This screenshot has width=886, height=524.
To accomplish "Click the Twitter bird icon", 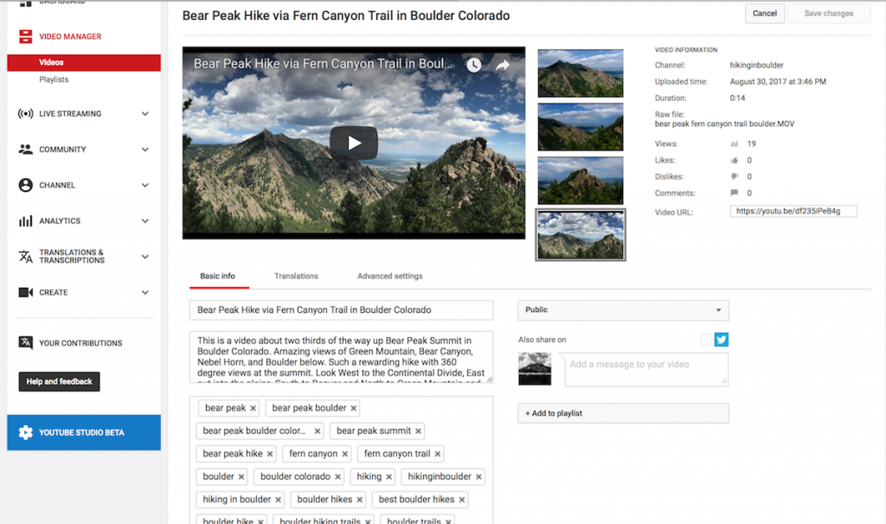I will [x=721, y=339].
